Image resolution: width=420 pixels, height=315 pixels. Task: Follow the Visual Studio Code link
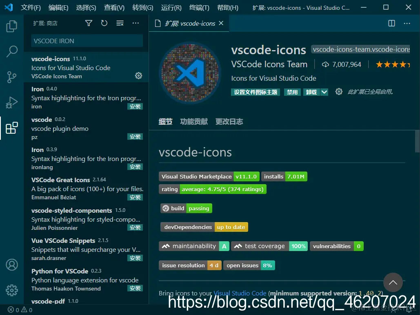coord(240,293)
